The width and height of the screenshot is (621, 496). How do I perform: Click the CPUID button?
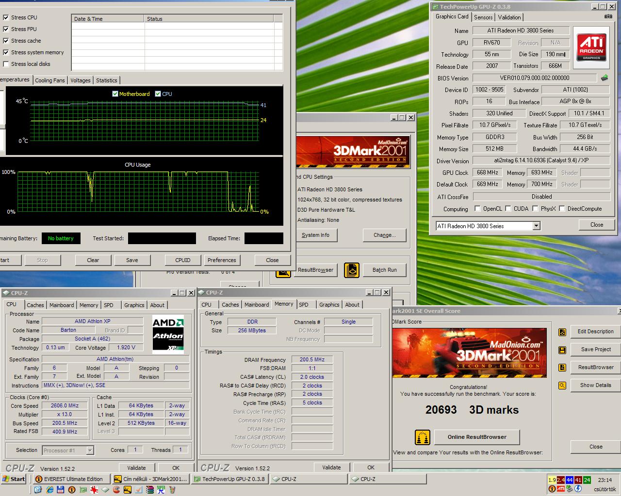click(x=183, y=260)
